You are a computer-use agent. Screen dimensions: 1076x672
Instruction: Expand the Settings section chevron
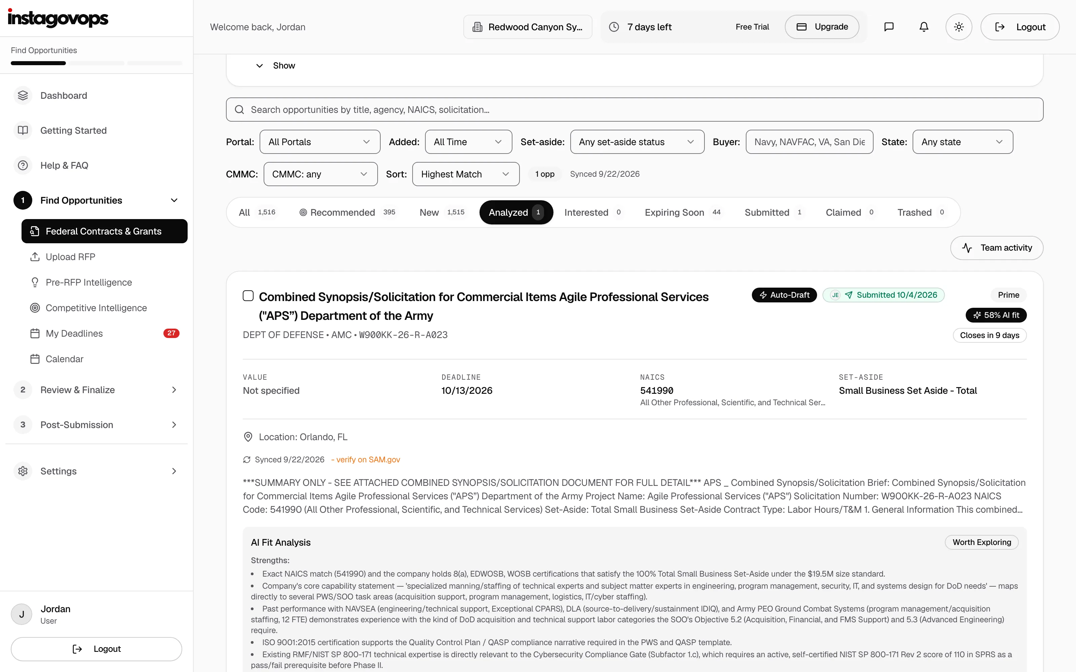[174, 471]
